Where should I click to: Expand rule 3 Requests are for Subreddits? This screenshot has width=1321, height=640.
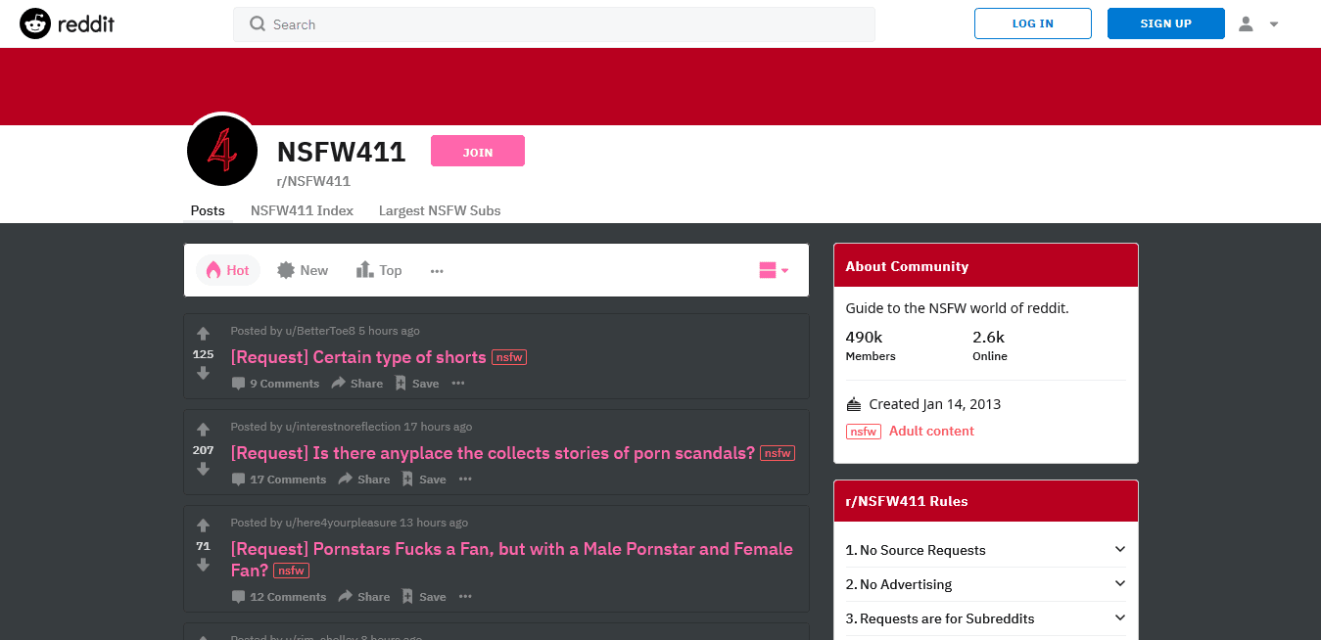[x=986, y=618]
